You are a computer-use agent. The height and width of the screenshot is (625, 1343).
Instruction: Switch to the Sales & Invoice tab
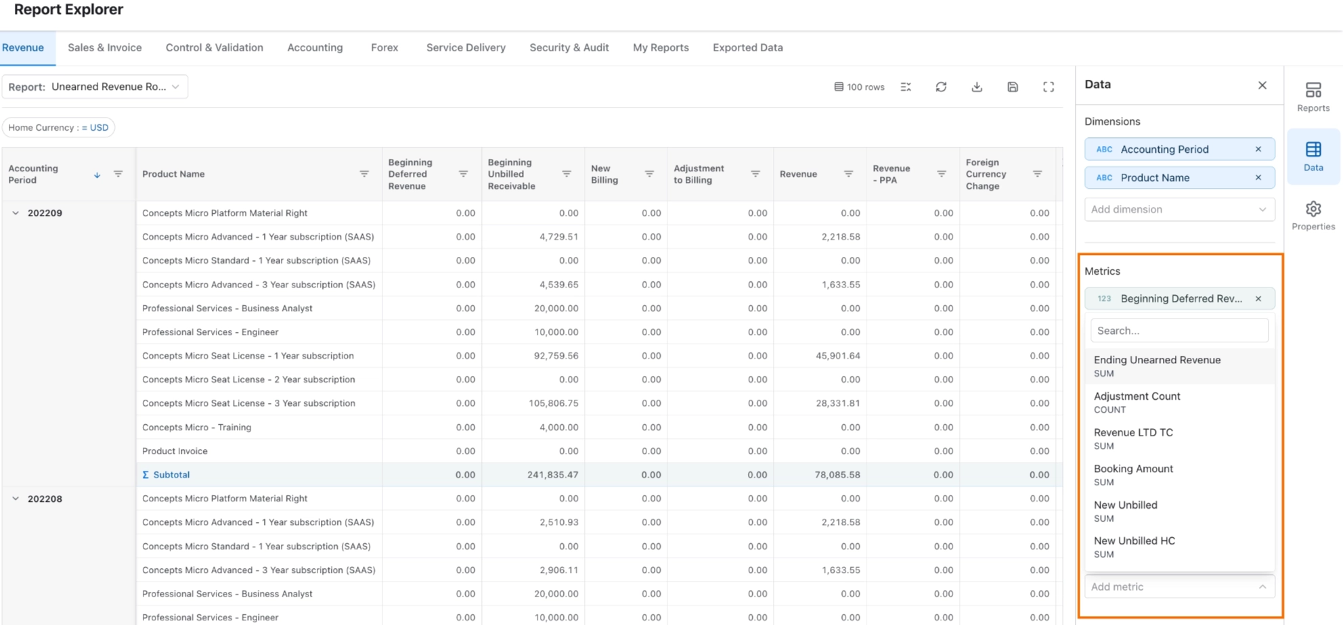pyautogui.click(x=105, y=47)
